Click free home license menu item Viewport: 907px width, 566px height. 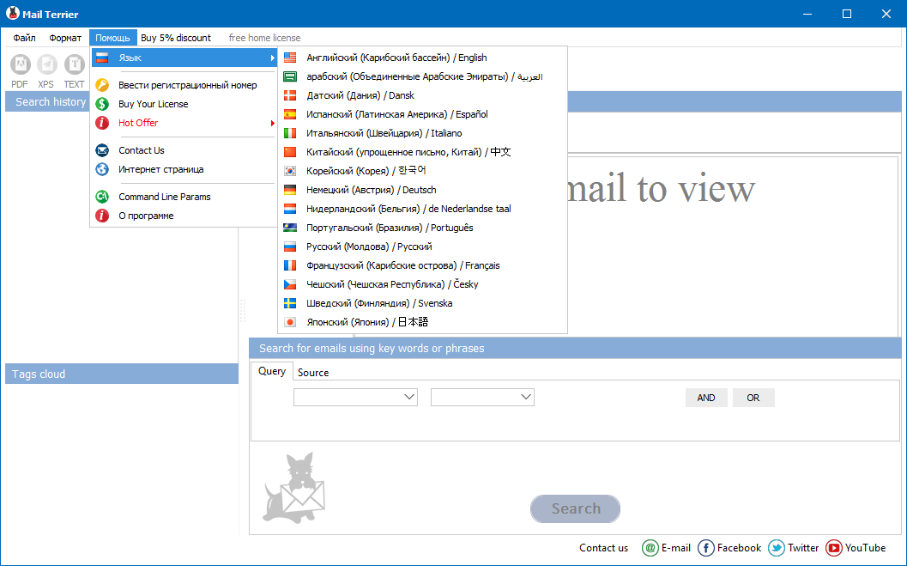(265, 38)
